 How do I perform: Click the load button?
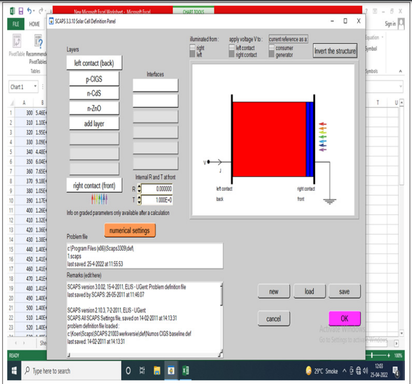click(x=309, y=291)
